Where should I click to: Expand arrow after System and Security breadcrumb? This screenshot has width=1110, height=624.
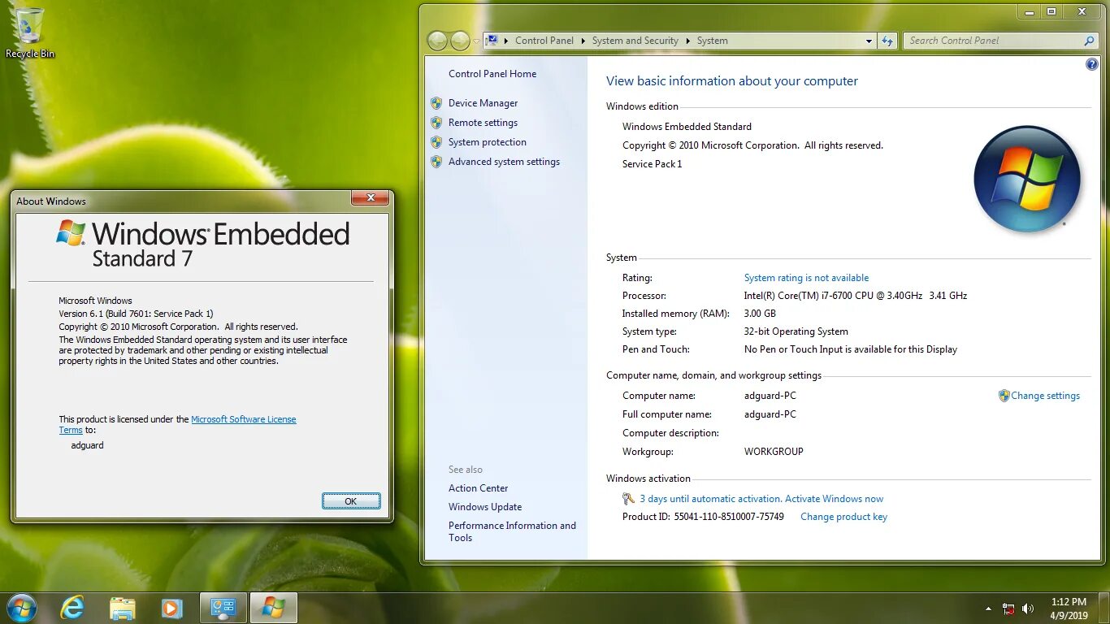click(x=687, y=41)
